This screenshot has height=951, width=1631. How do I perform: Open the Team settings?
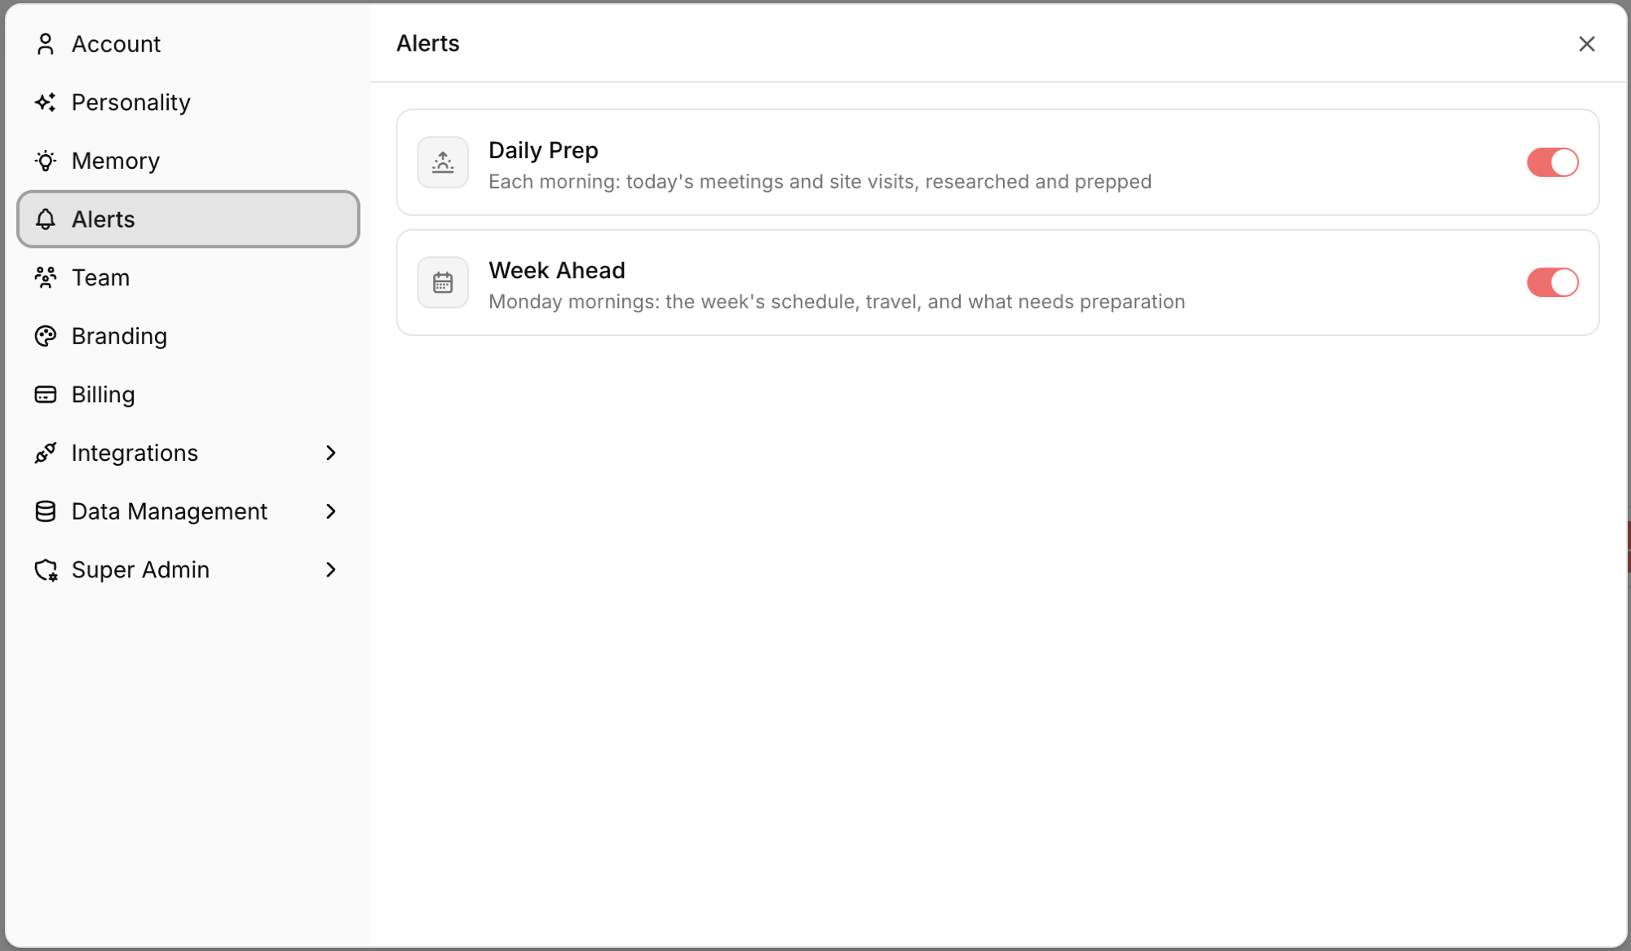[188, 277]
